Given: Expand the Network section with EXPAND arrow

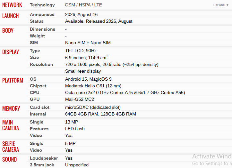Looking at the screenshot, I should coord(221,5).
